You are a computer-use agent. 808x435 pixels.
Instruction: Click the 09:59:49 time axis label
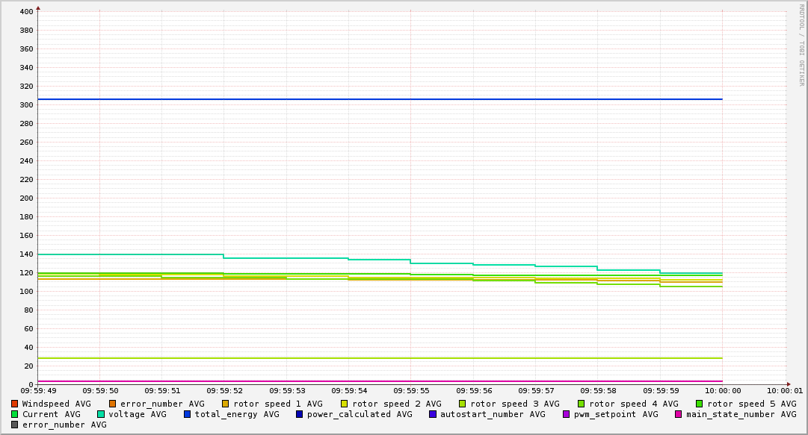(x=38, y=390)
